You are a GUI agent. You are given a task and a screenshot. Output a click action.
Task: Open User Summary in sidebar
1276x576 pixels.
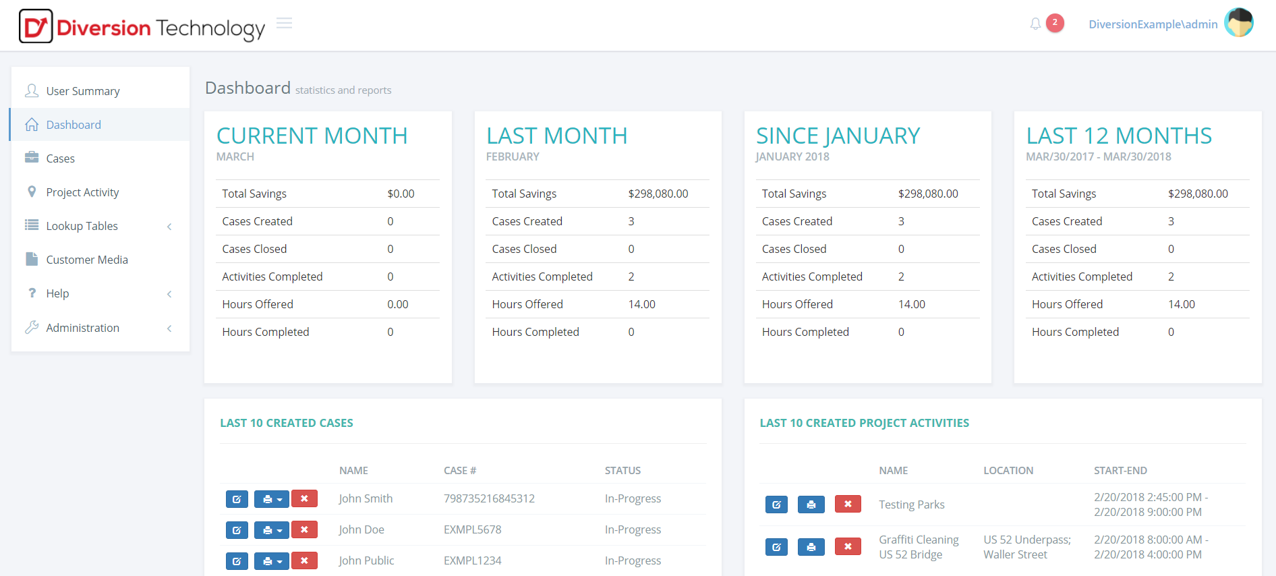(x=83, y=91)
